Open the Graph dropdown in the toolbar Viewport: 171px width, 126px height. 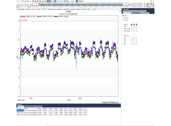[x=73, y=1]
